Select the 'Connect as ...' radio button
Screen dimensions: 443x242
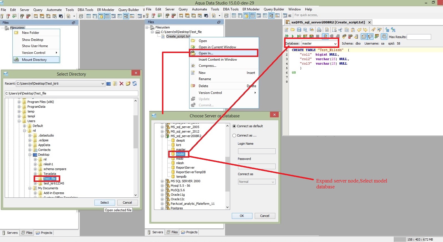click(x=234, y=135)
